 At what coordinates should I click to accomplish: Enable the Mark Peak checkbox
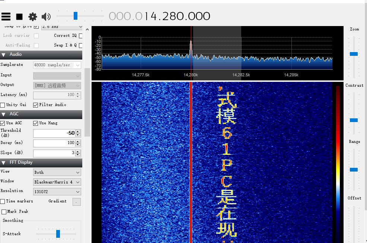coord(4,212)
